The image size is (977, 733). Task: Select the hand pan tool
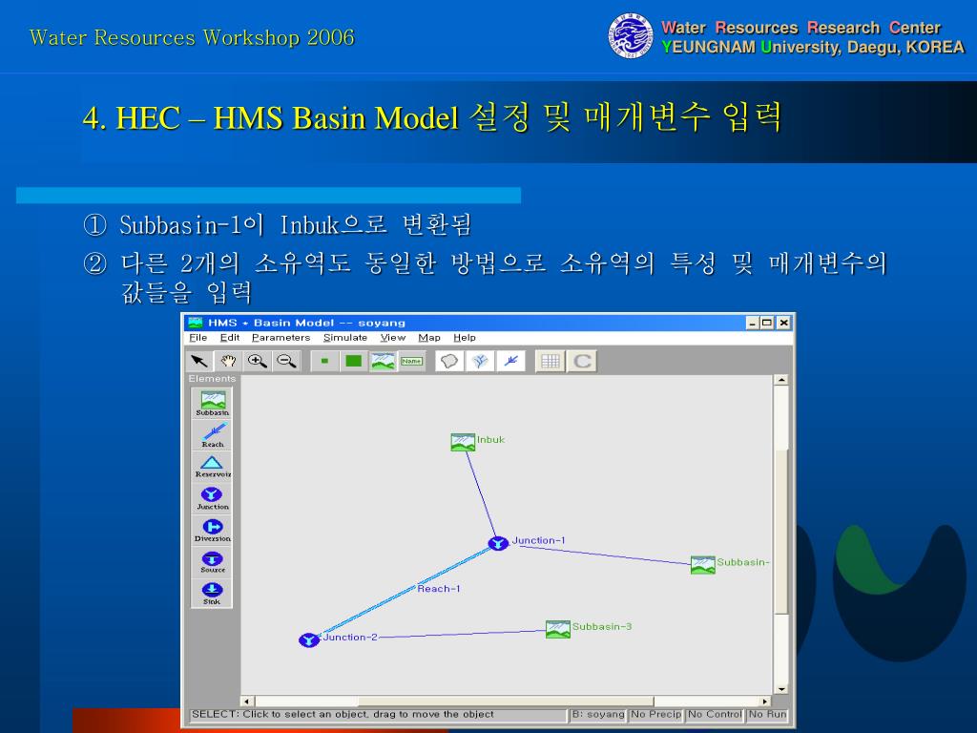click(228, 361)
